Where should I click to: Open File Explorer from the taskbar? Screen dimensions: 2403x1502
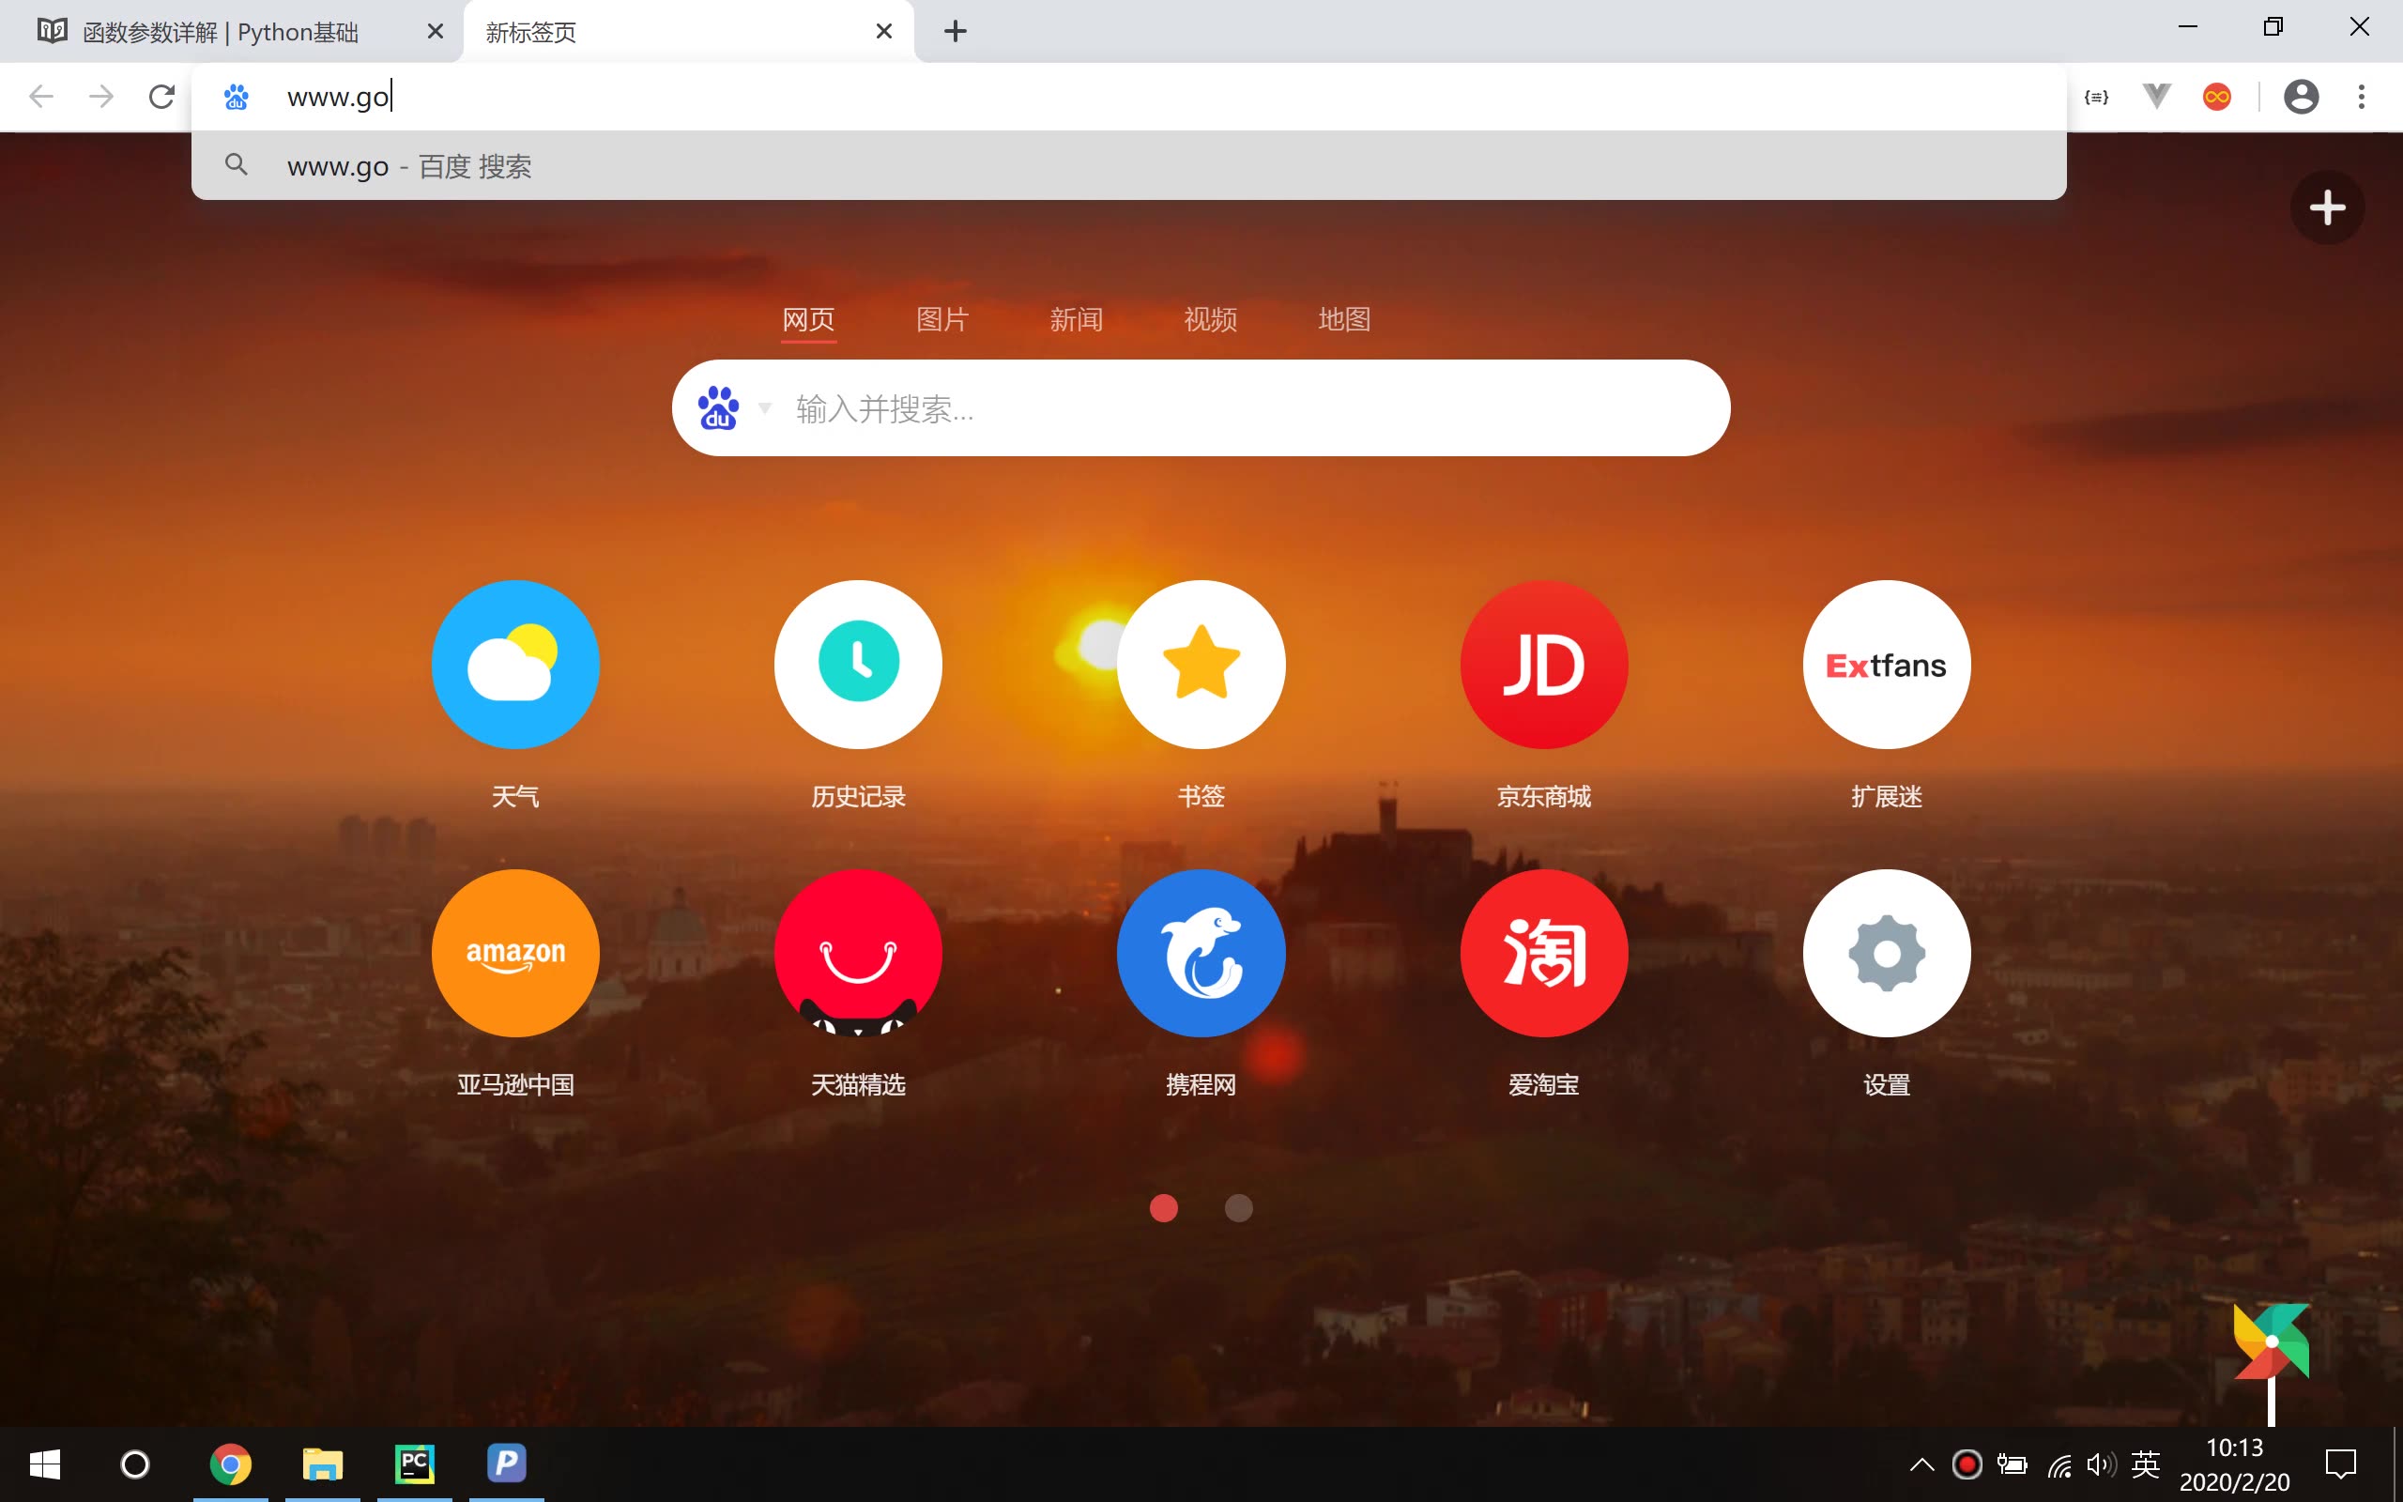(323, 1464)
